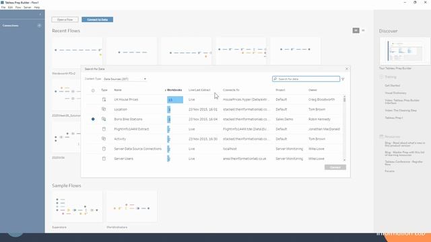The image size is (431, 242).
Task: Close the Search for Data dialog
Action: click(x=347, y=69)
